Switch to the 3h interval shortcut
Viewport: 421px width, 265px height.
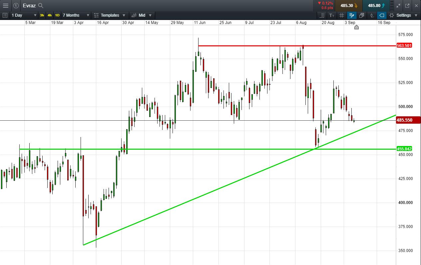pos(42,15)
